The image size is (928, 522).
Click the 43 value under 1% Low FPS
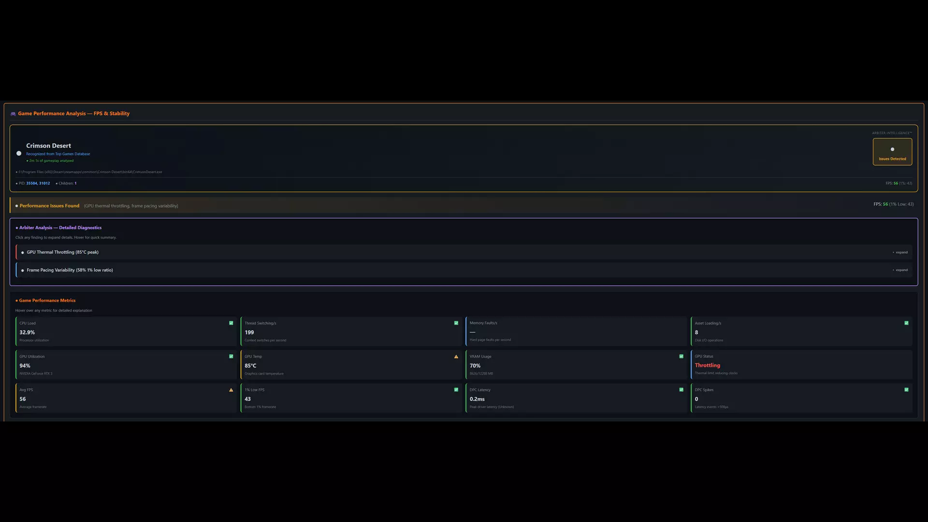[x=247, y=399]
